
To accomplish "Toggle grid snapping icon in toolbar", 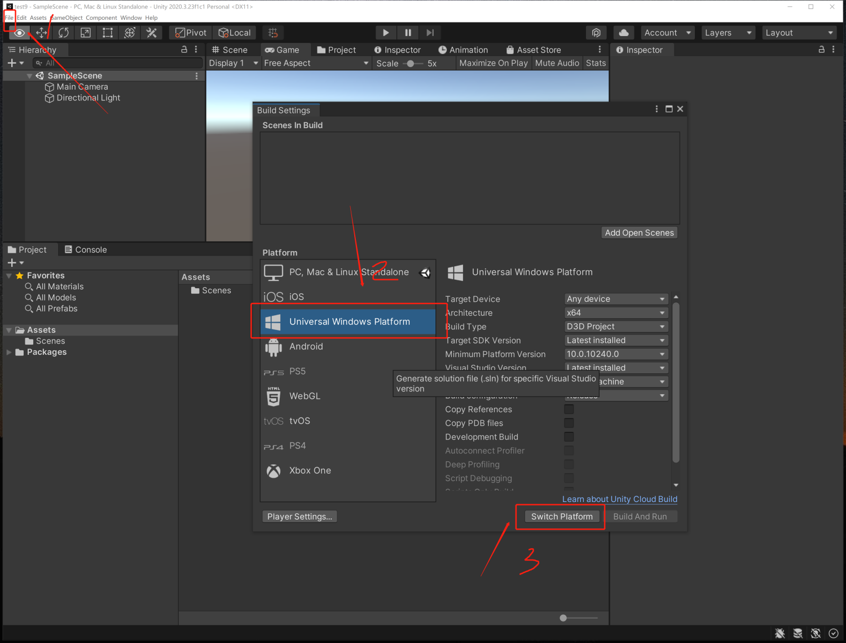I will [273, 33].
